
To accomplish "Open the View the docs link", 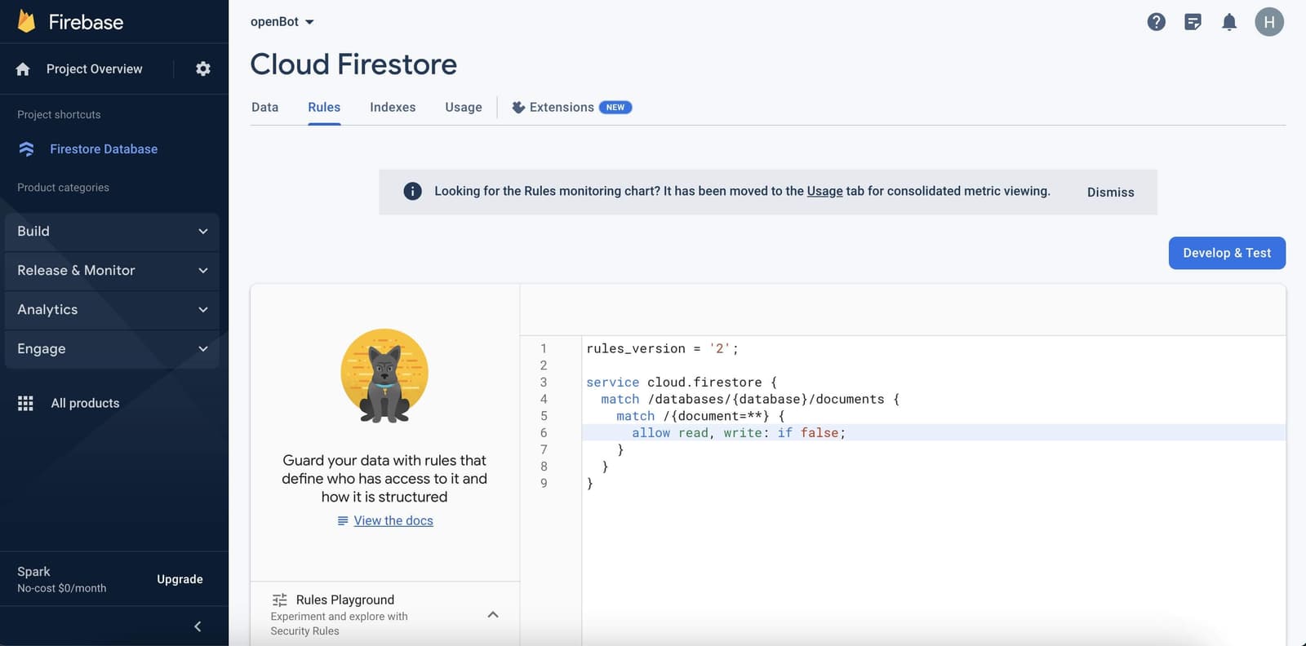I will click(x=393, y=521).
